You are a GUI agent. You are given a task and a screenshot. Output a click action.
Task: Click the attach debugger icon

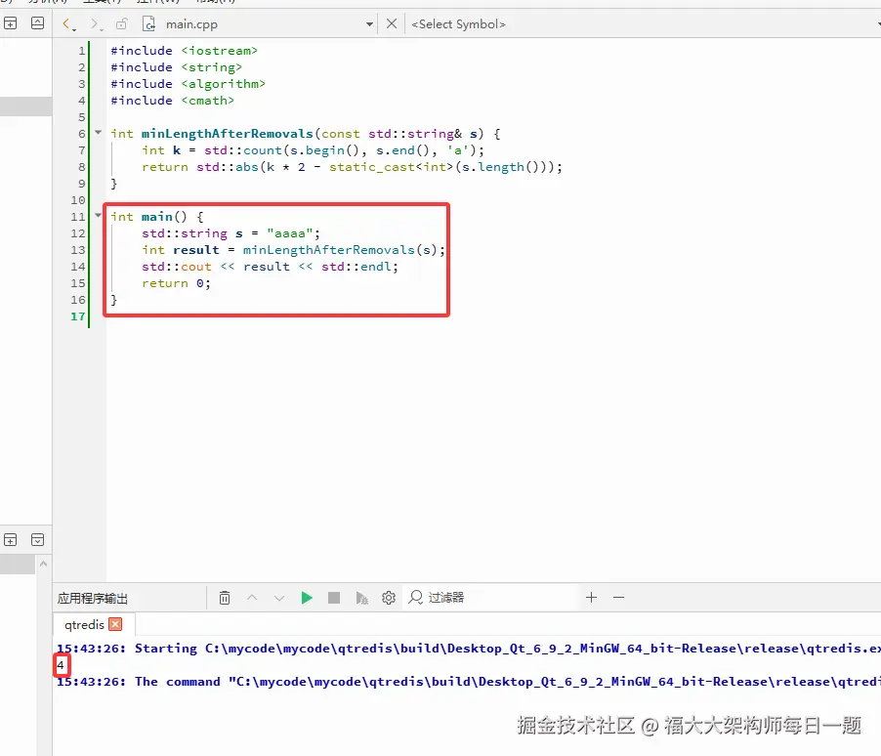361,598
